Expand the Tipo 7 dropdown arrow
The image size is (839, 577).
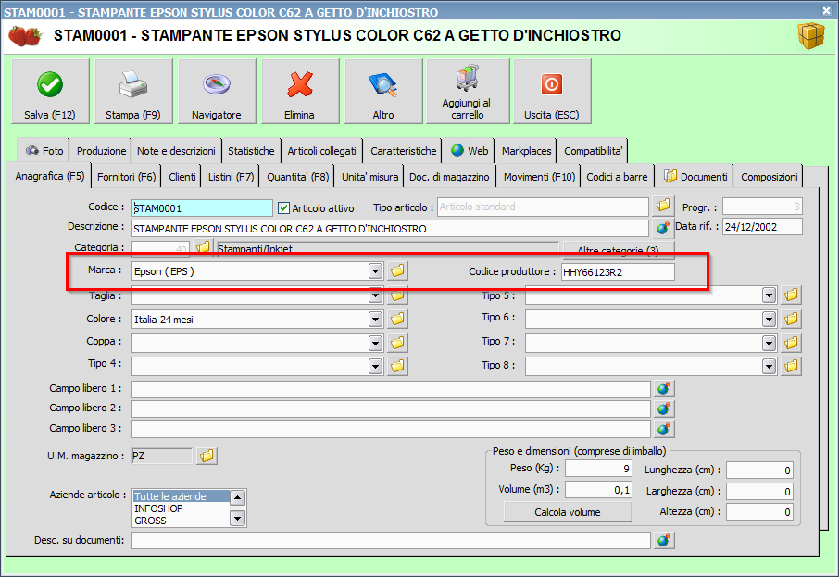point(769,343)
